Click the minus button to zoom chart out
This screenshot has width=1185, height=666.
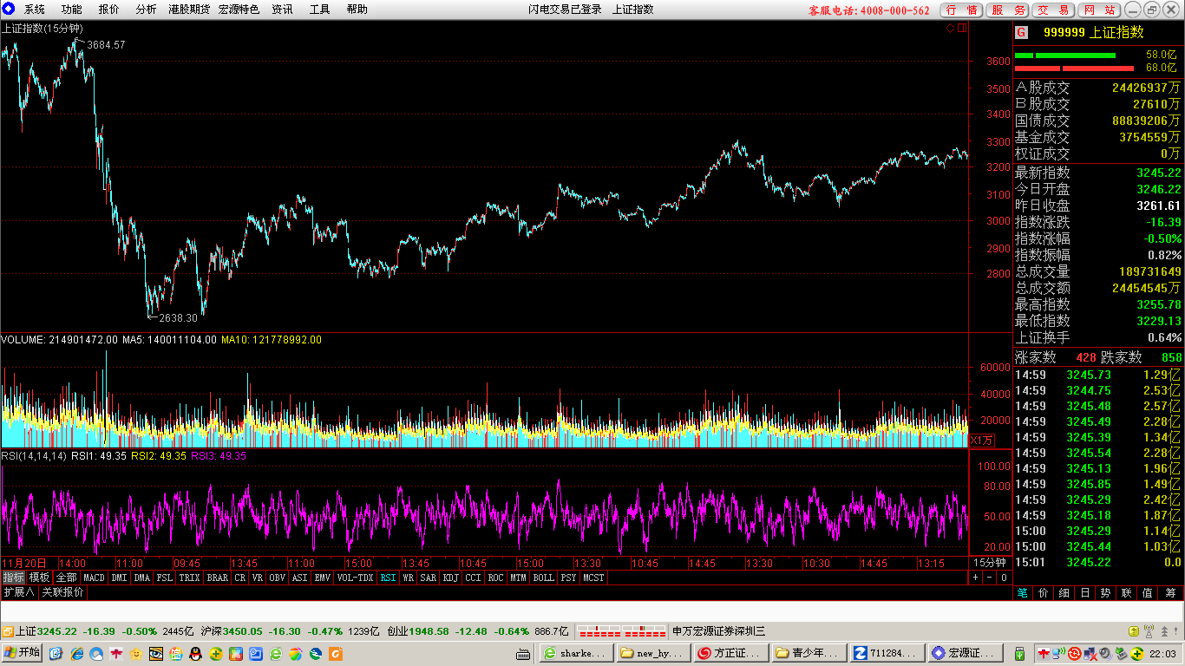click(x=990, y=577)
